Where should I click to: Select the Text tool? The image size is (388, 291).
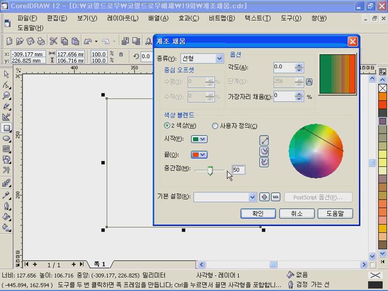(6, 170)
